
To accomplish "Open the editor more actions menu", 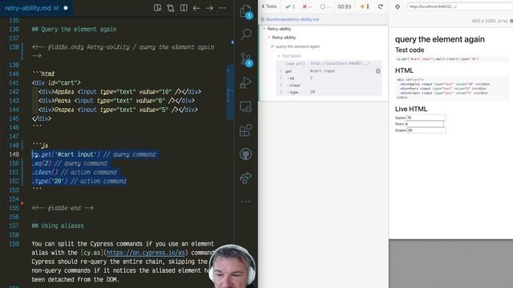I will (223, 8).
